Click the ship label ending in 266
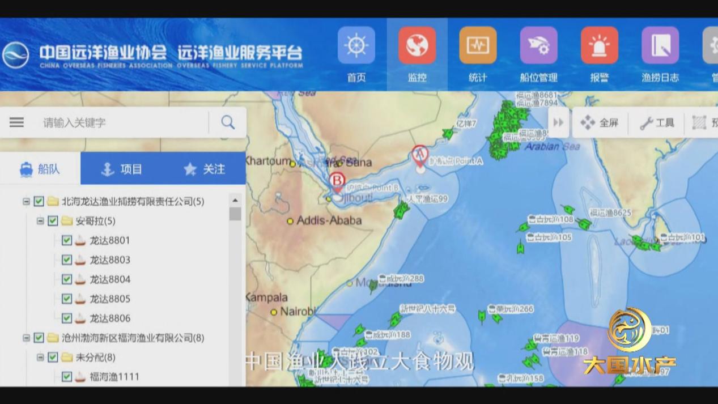Screen dimensions: 718x404 pos(511,309)
